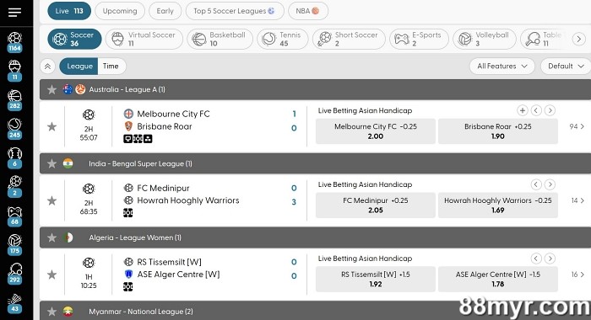Expand 14 markets for FC Medinipur match
Viewport: 591px width, 320px height.
pos(577,200)
